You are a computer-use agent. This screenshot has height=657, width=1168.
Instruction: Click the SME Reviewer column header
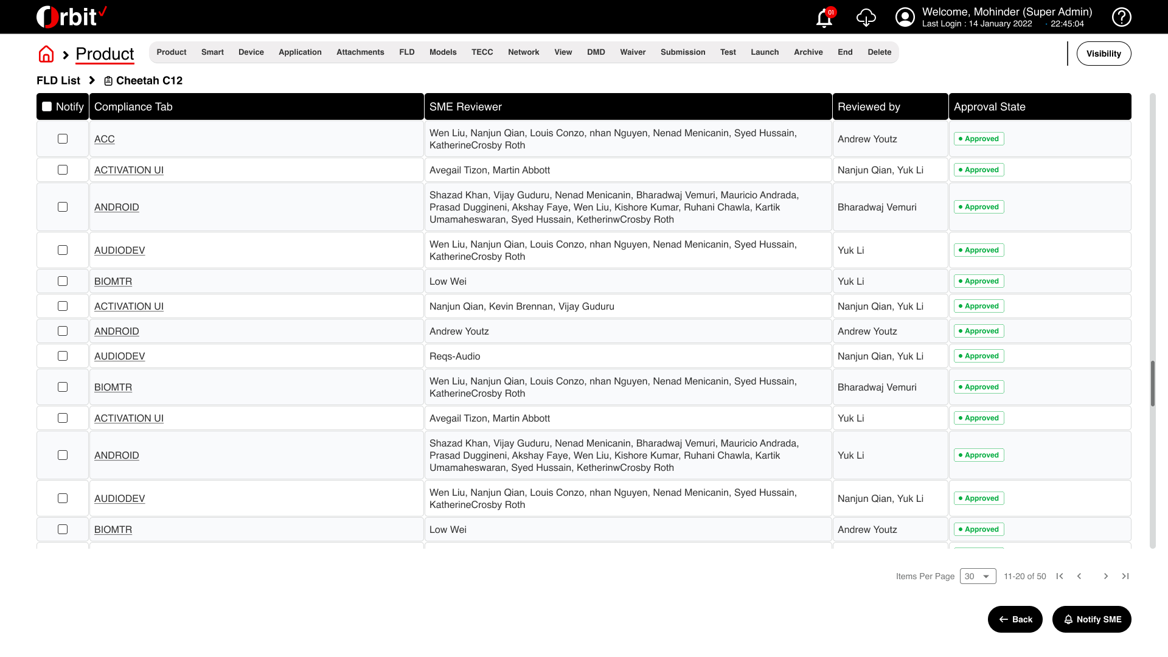(628, 106)
